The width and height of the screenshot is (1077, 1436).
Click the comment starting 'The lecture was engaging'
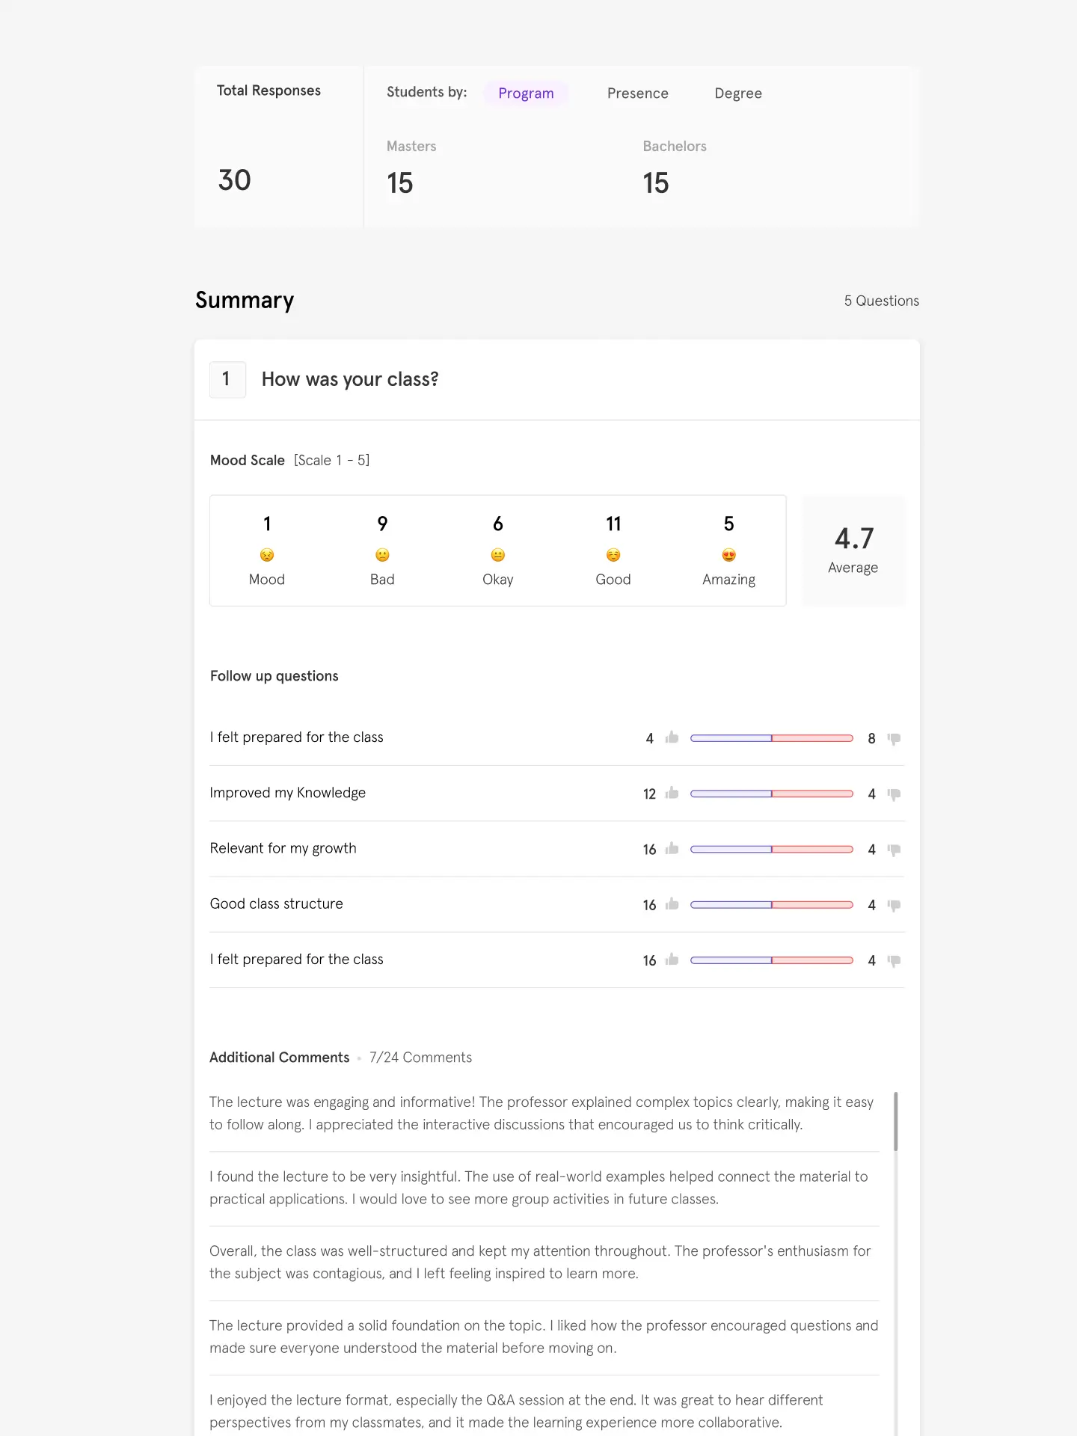pyautogui.click(x=541, y=1113)
